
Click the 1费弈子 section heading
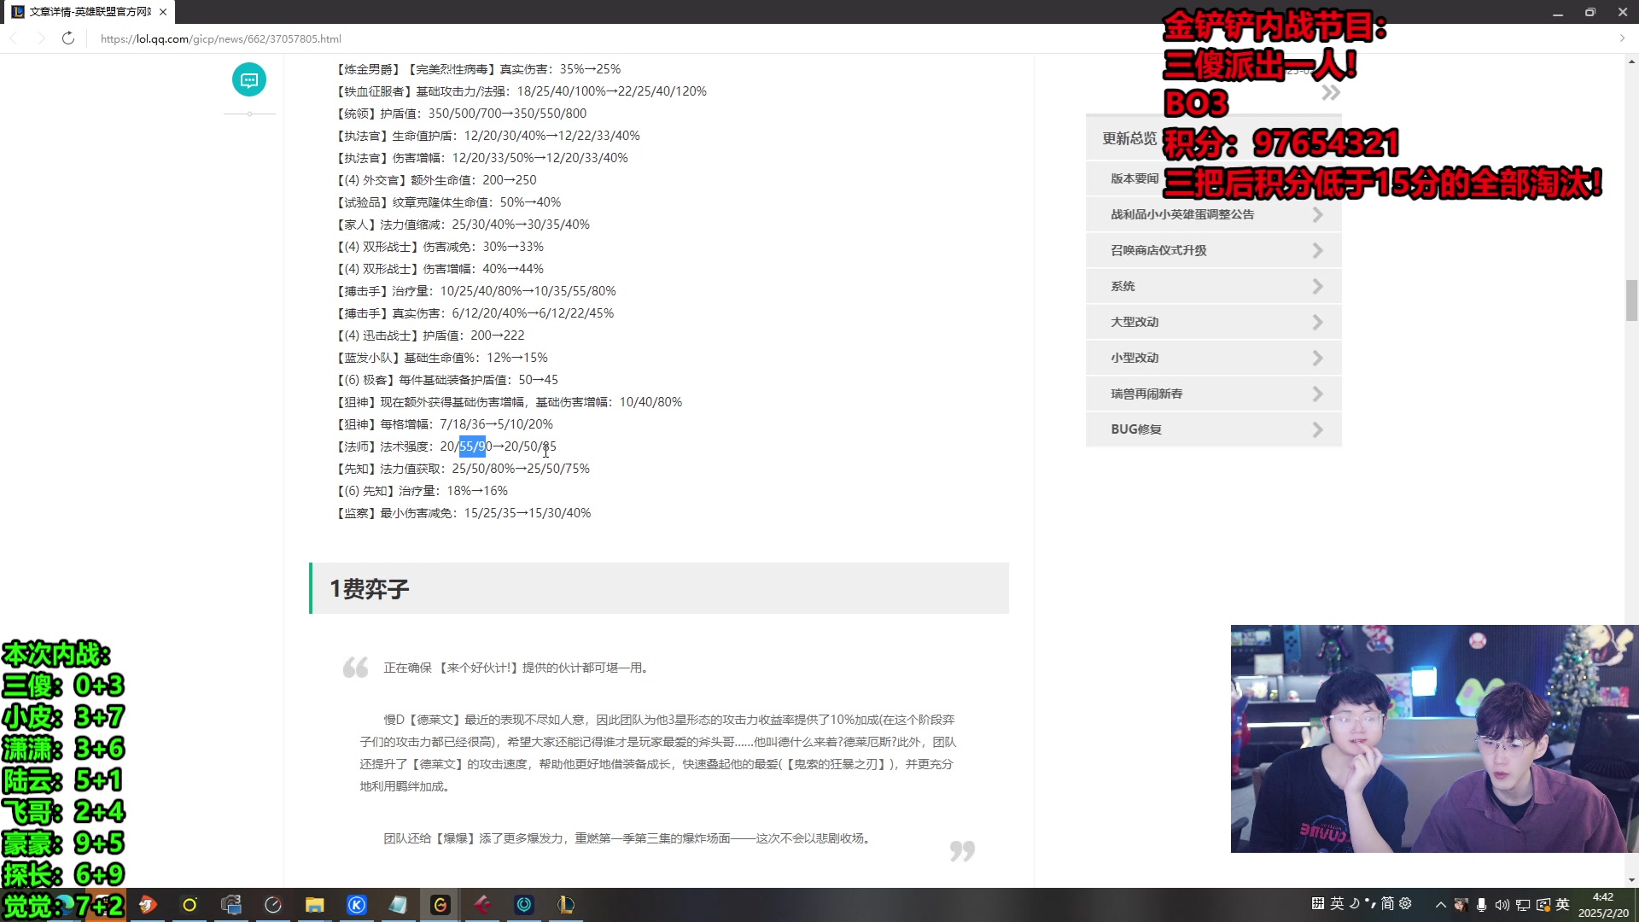(x=370, y=588)
